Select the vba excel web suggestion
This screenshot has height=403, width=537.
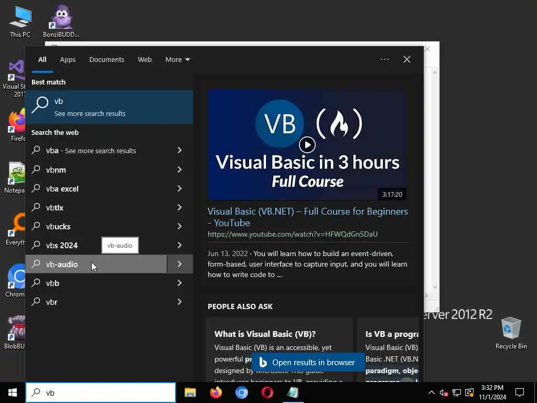pyautogui.click(x=96, y=188)
